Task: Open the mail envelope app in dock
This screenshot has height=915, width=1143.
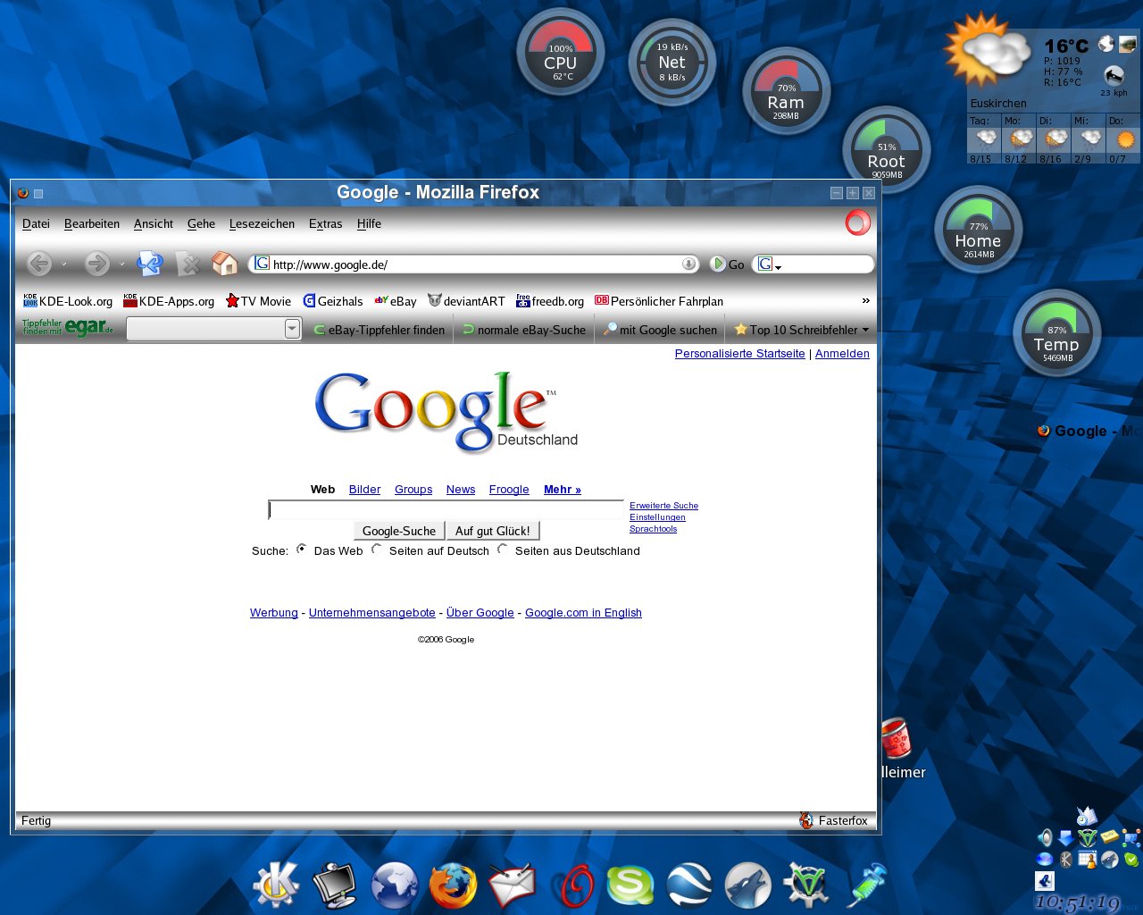Action: click(x=513, y=886)
